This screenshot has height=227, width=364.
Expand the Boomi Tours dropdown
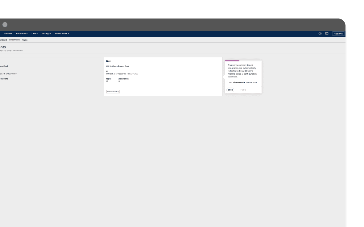pyautogui.click(x=62, y=34)
